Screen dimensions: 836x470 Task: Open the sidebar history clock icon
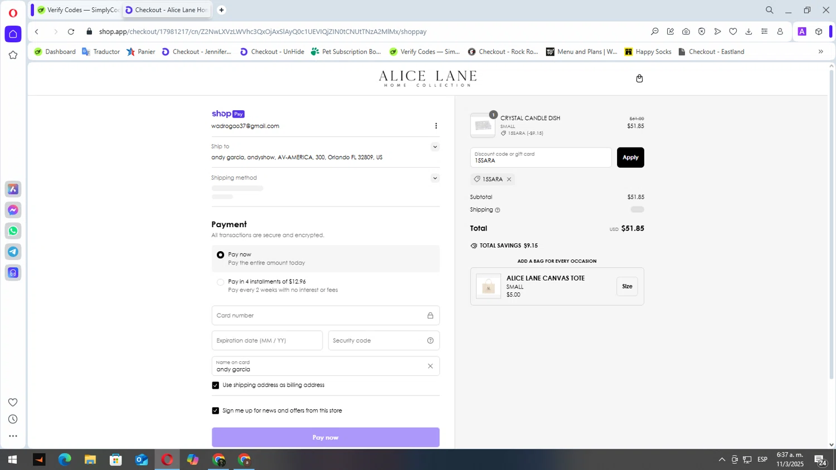click(x=13, y=419)
